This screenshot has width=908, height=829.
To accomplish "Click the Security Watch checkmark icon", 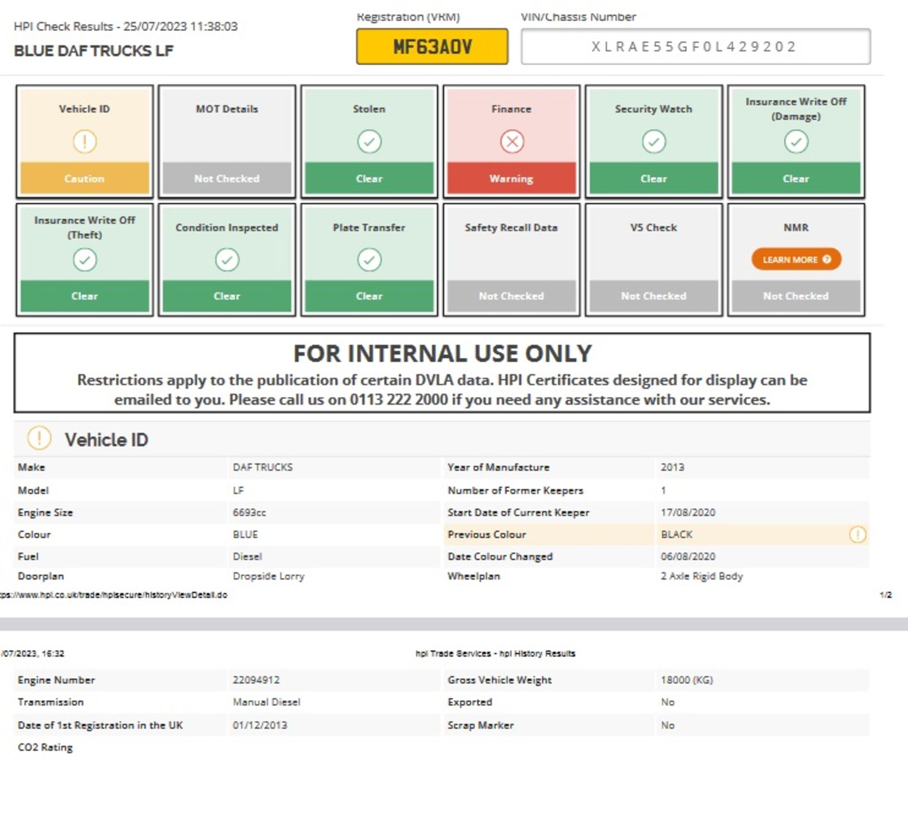I will [654, 141].
